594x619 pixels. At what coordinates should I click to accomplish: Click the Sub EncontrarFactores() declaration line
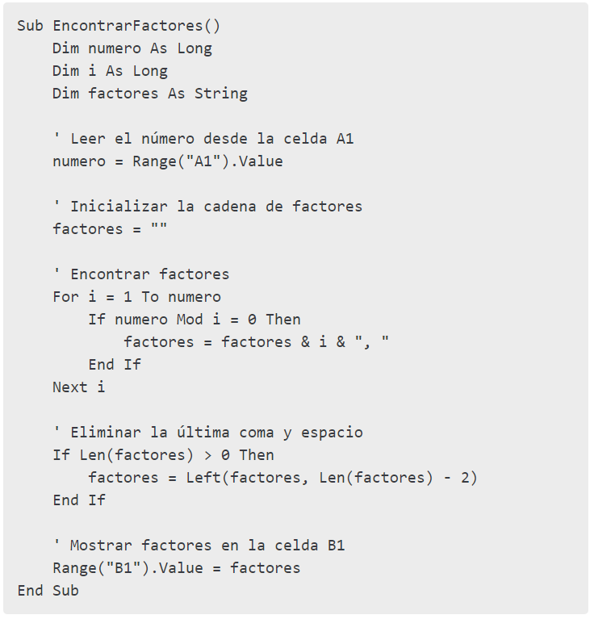118,25
